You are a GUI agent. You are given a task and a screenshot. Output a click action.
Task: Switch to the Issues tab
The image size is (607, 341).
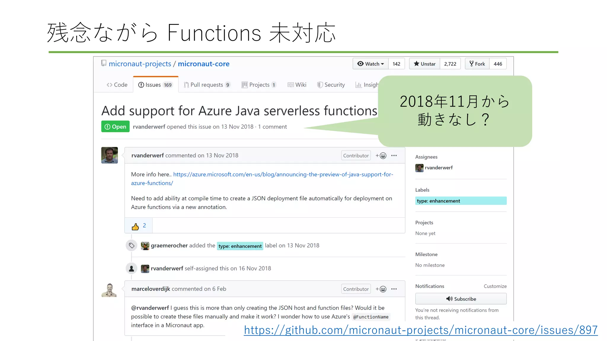click(x=155, y=85)
